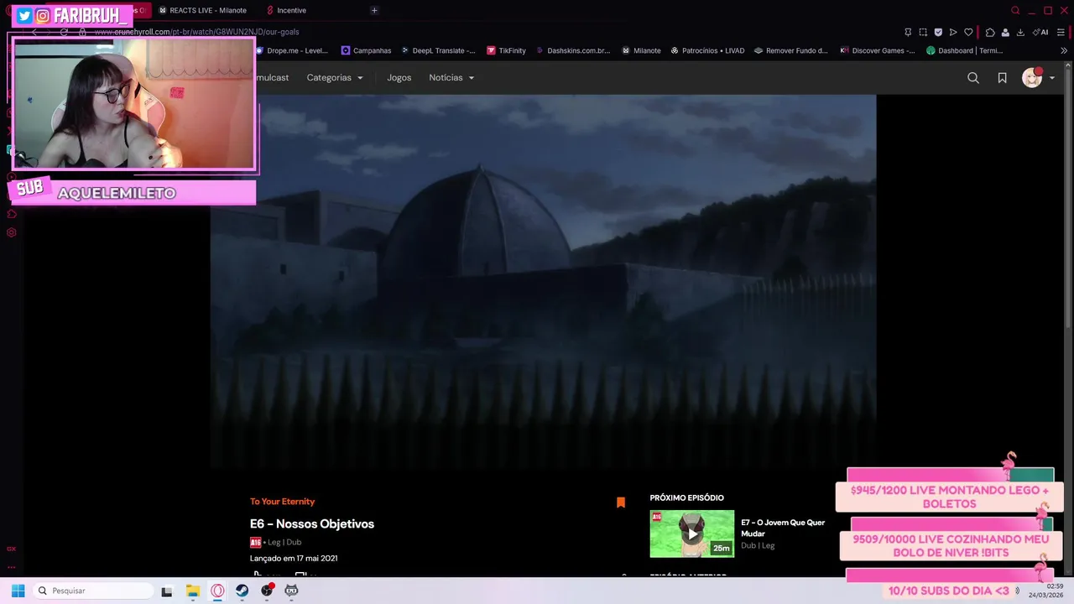Open the TikFinity bookmark

tap(506, 50)
